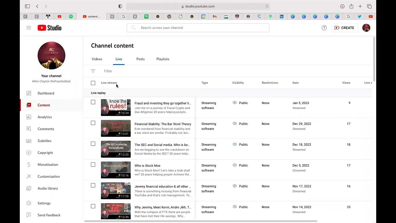
Task: Click the 'Search across your channel' field
Action: click(x=198, y=28)
